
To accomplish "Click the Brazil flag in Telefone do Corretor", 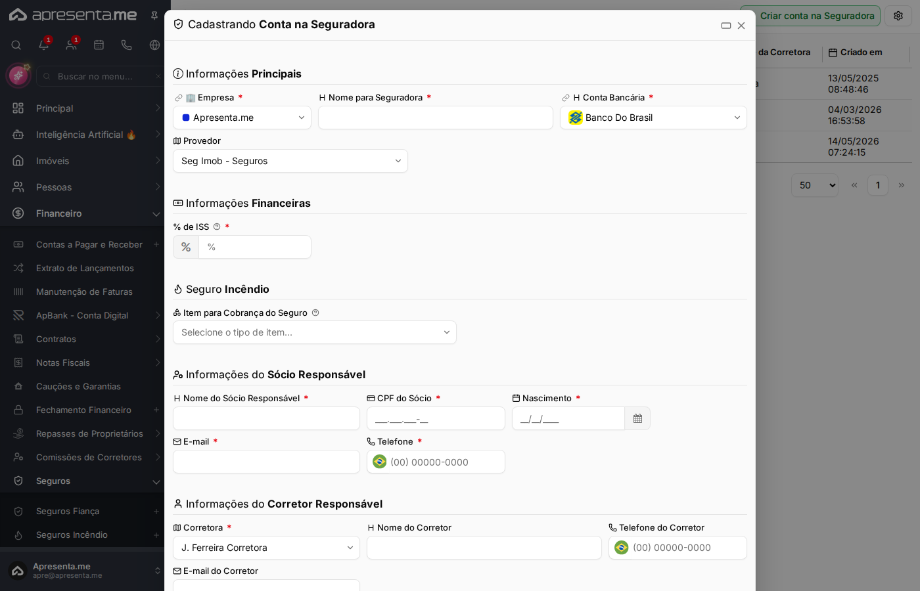I will click(622, 548).
